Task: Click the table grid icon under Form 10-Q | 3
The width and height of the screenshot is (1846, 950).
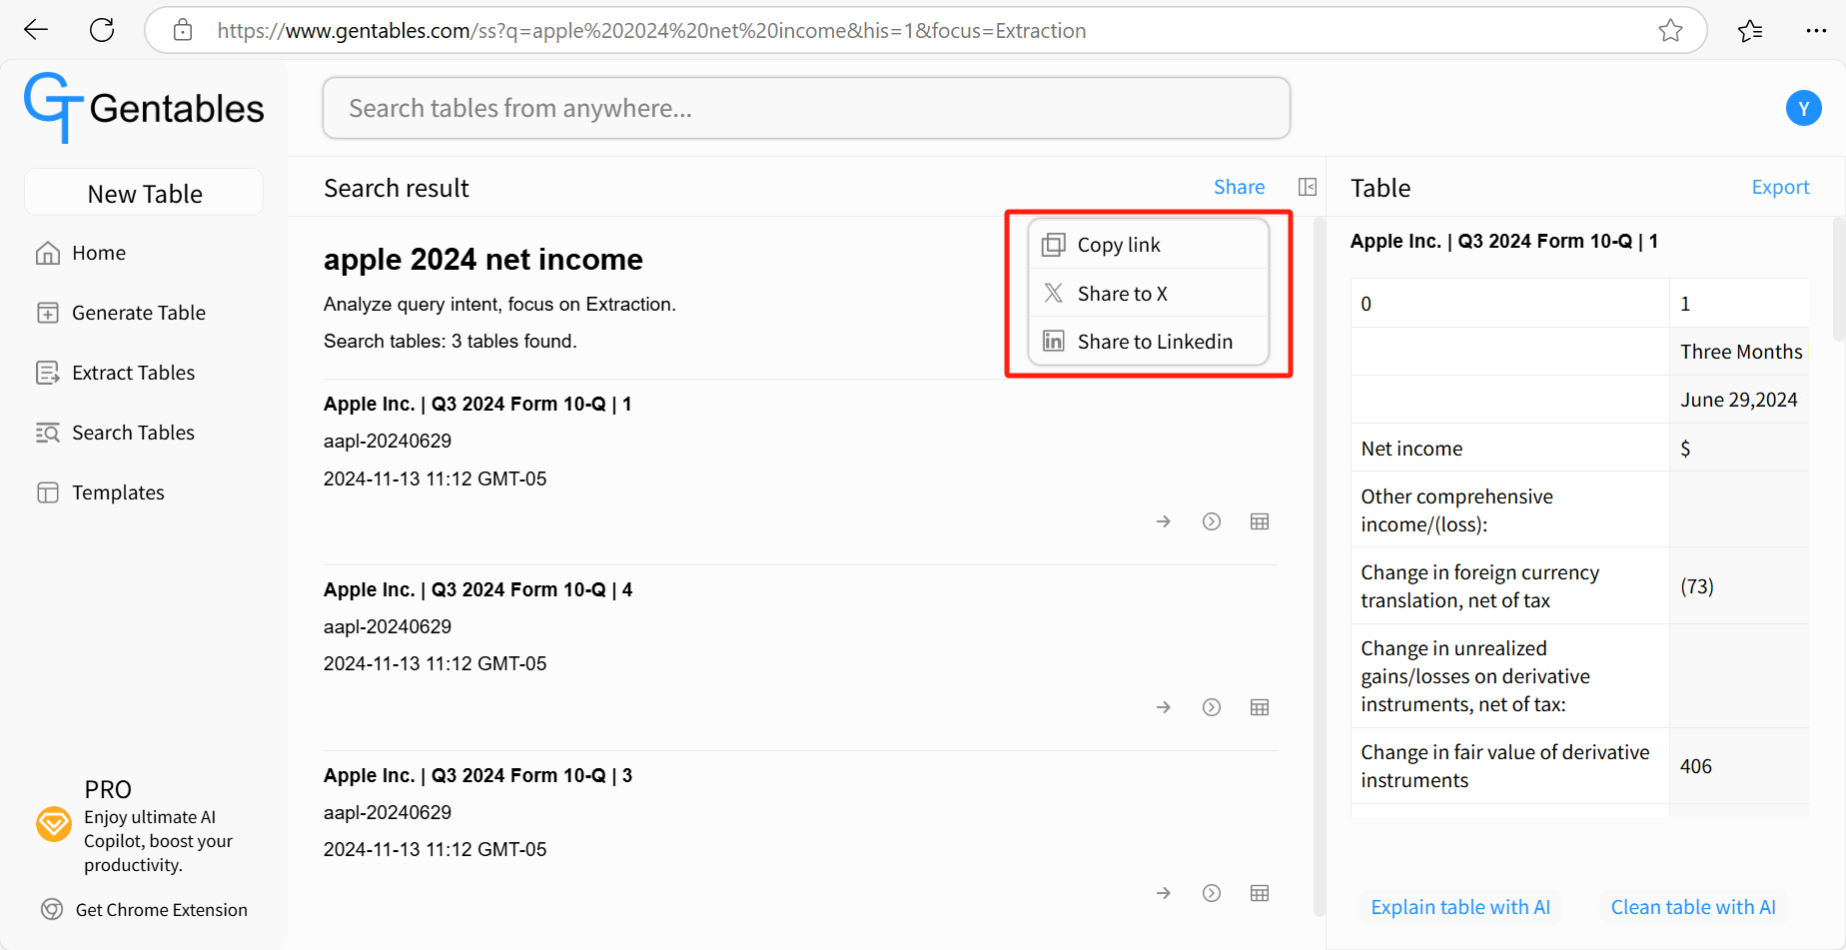Action: point(1260,893)
